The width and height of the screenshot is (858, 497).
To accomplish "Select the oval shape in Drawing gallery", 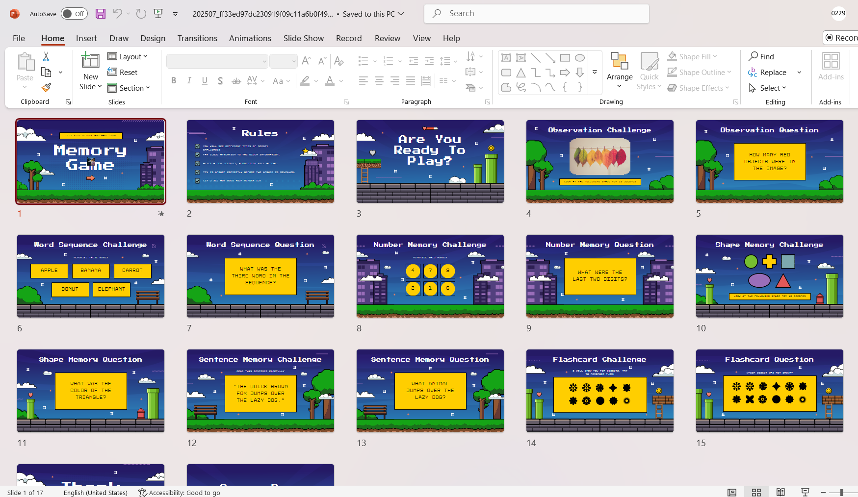I will pos(580,58).
